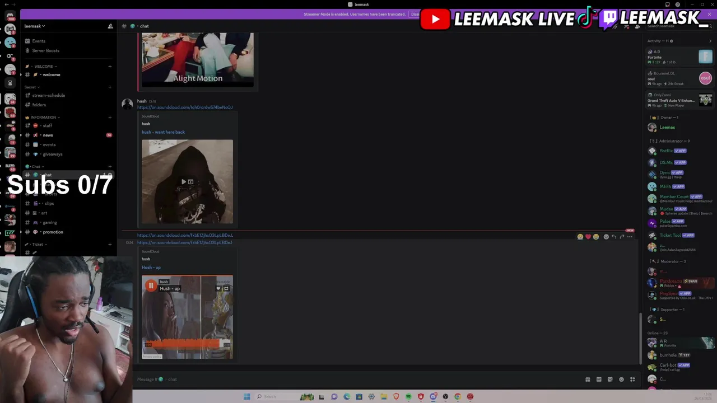
Task: Click the like heart on Hush - up player
Action: tap(218, 289)
